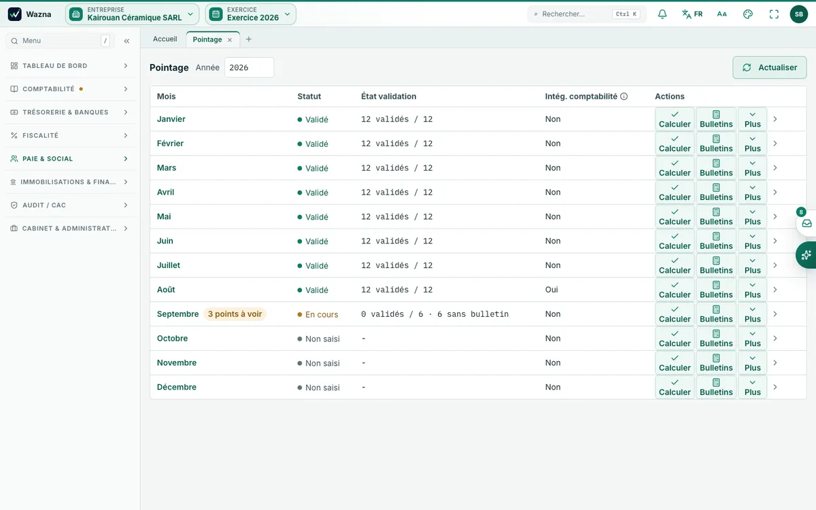Click the AA text size icon
The width and height of the screenshot is (816, 510).
pyautogui.click(x=722, y=14)
